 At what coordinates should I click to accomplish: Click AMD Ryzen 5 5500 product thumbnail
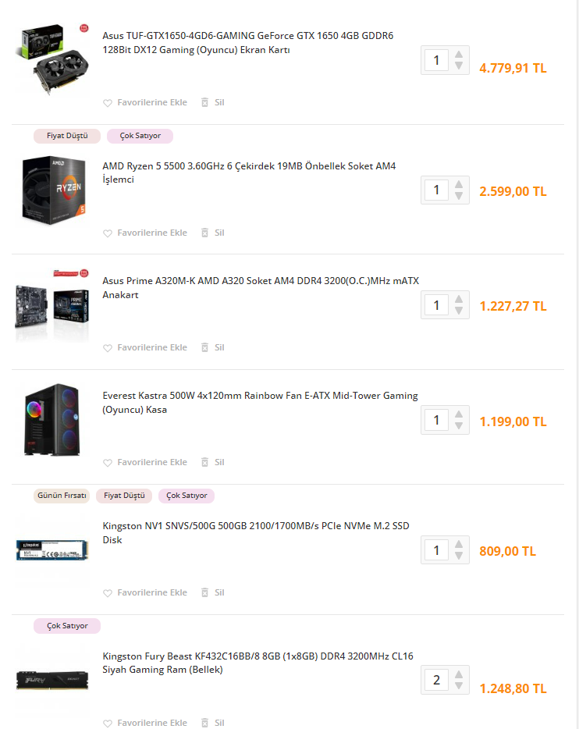[x=54, y=190]
